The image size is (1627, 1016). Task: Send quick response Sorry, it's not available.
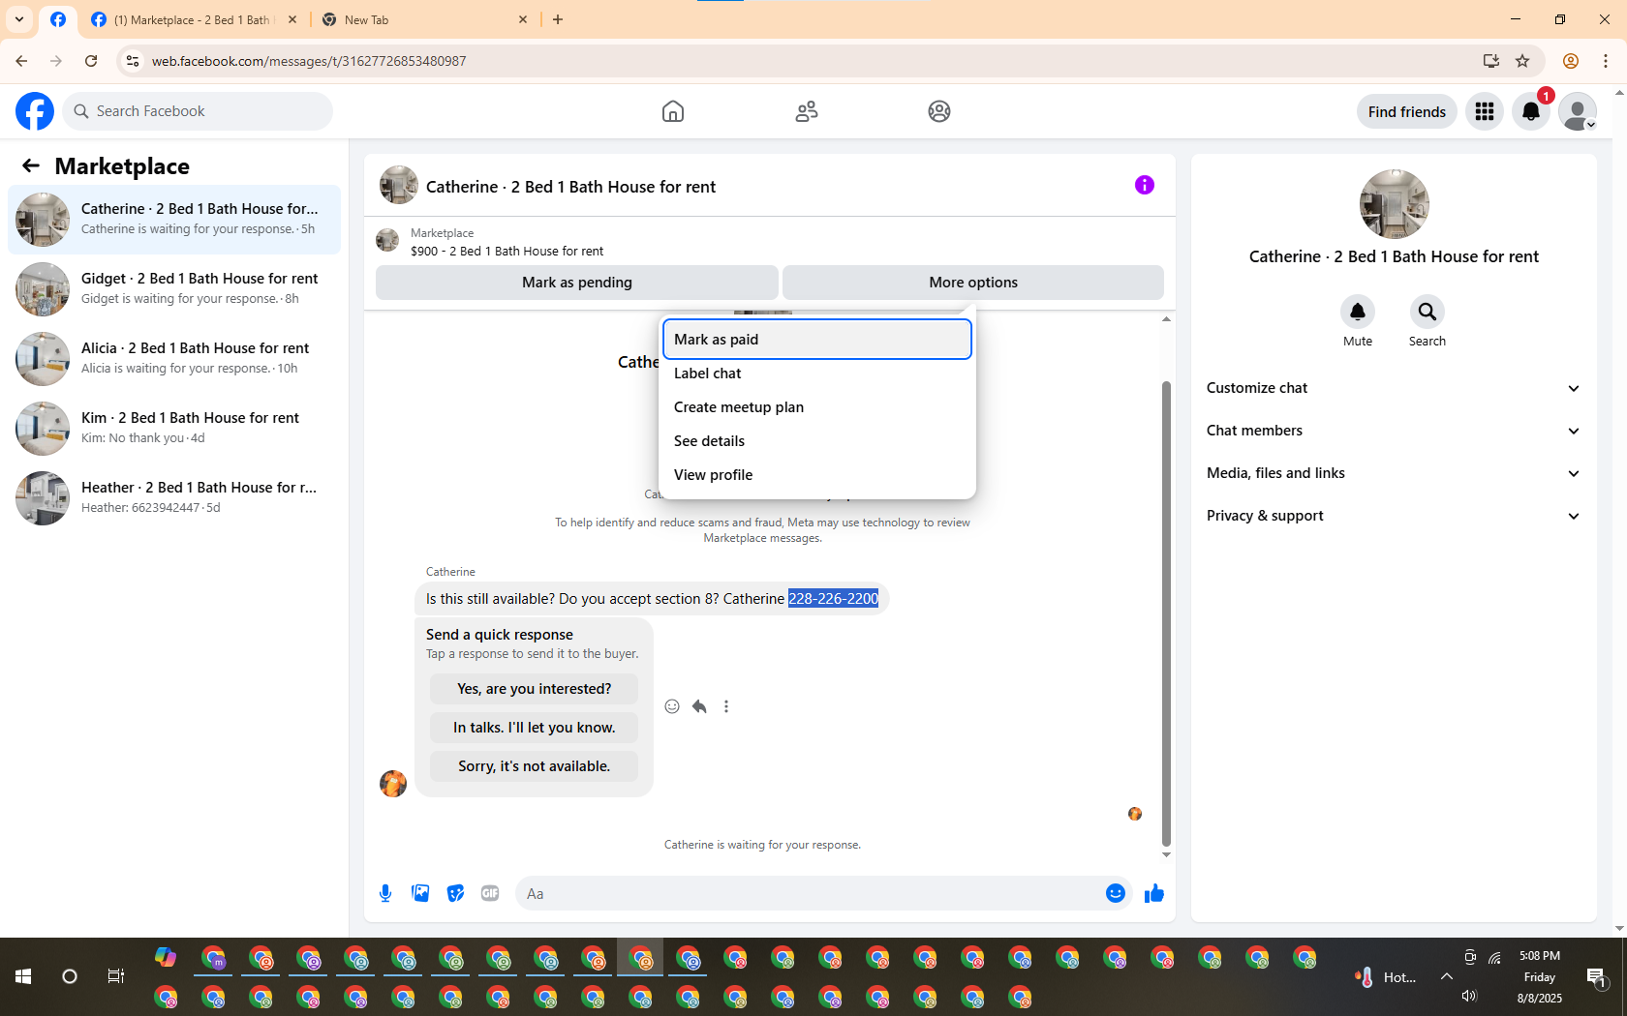pos(535,766)
